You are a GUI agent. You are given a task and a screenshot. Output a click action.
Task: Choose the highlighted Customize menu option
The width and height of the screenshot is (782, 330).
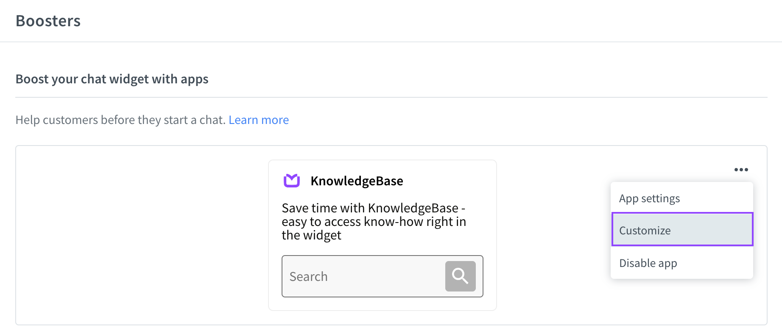click(x=682, y=229)
